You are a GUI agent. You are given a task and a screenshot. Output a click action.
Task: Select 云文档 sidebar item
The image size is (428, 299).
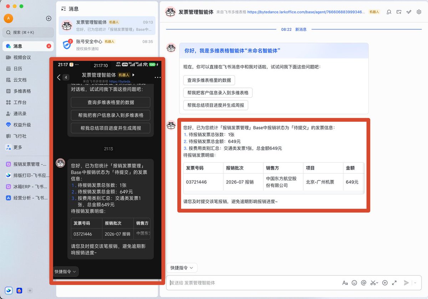pyautogui.click(x=20, y=80)
